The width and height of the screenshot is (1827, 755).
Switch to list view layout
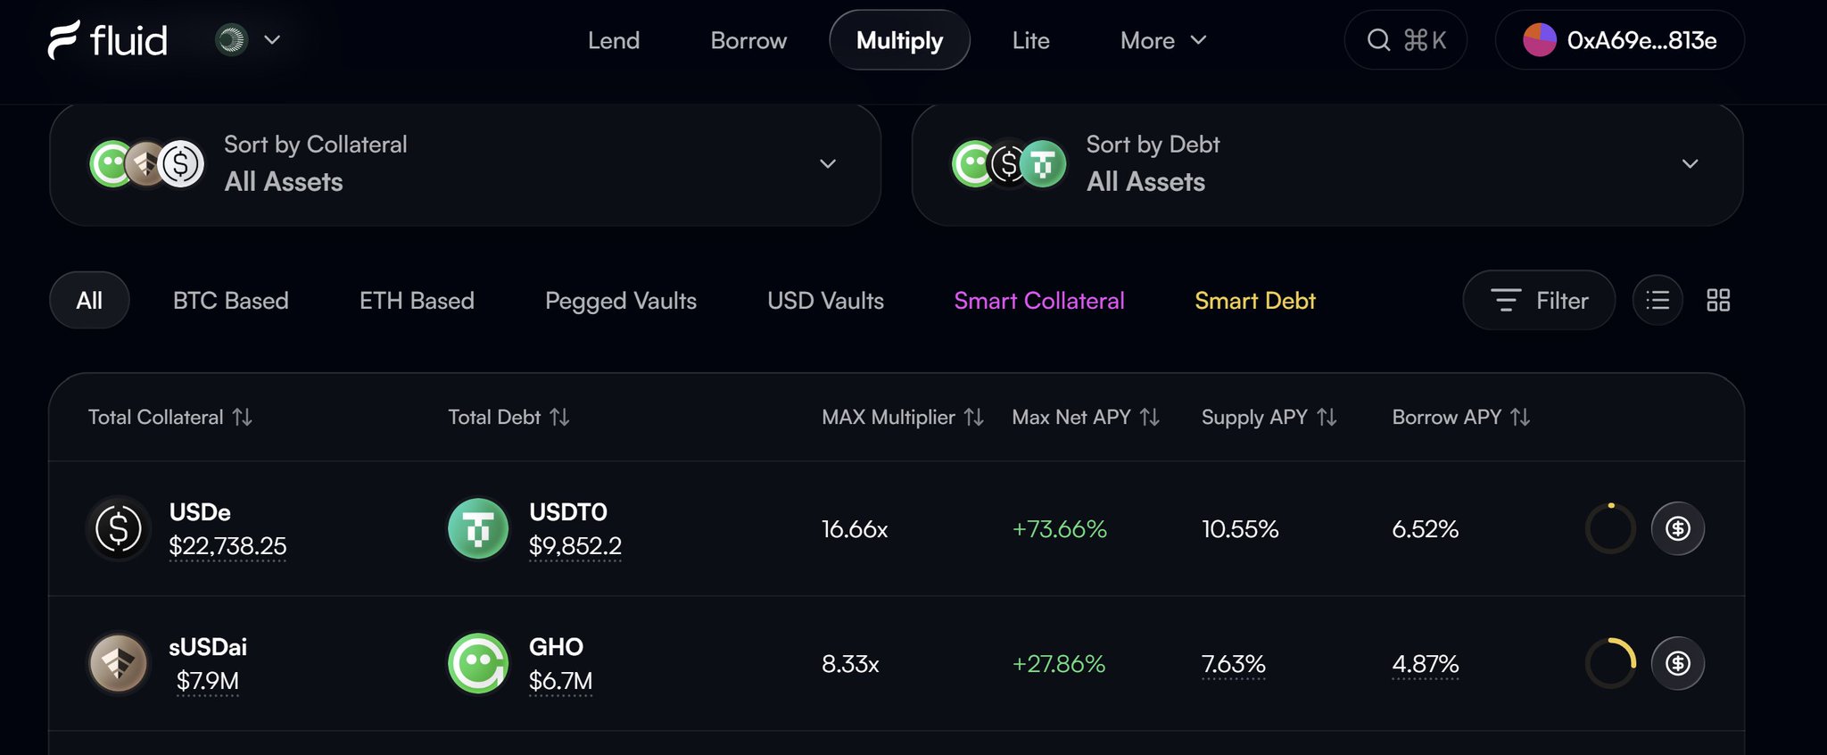1658,300
